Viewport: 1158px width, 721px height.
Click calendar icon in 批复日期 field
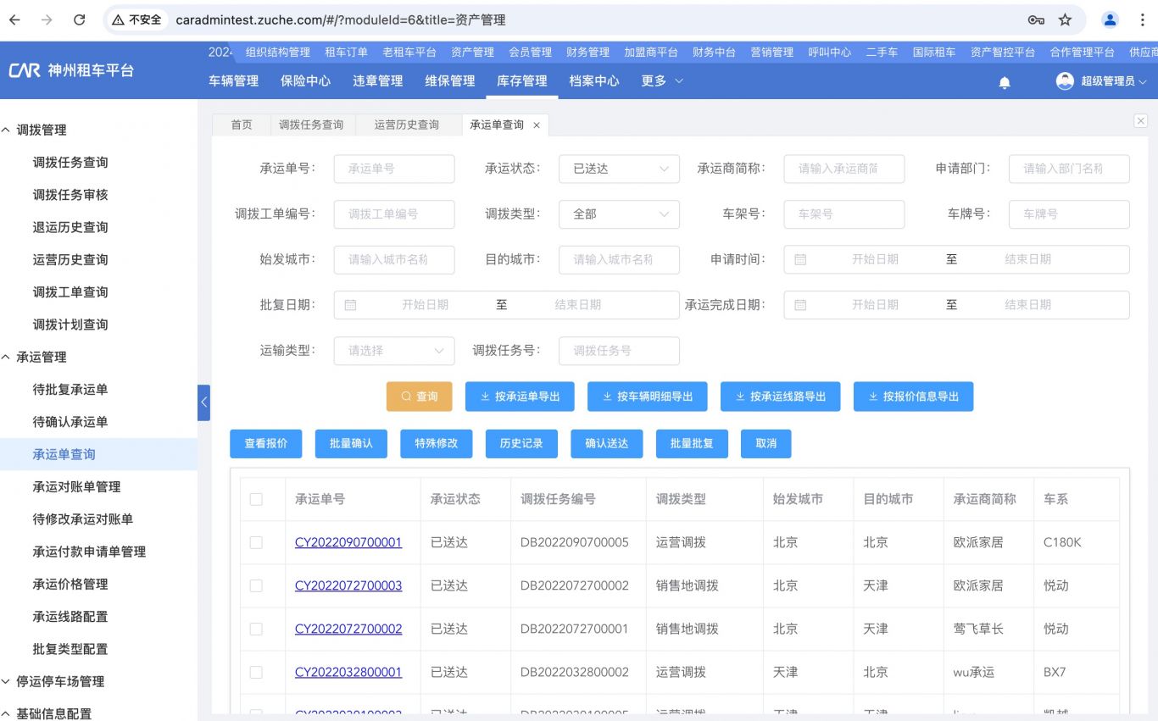tap(350, 305)
